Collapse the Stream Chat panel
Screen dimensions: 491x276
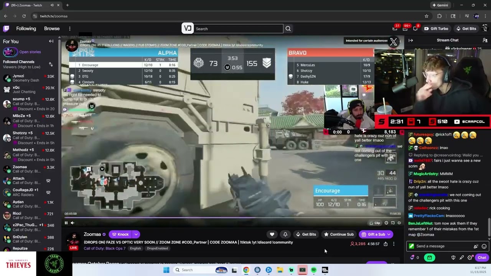[410, 40]
